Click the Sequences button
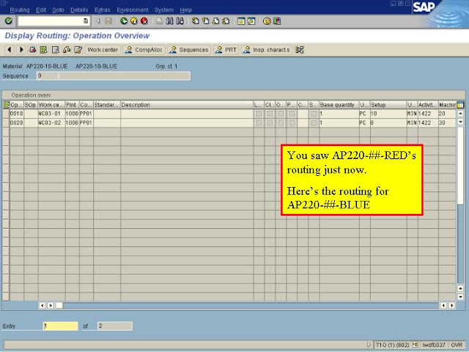469x352 pixels. (189, 50)
